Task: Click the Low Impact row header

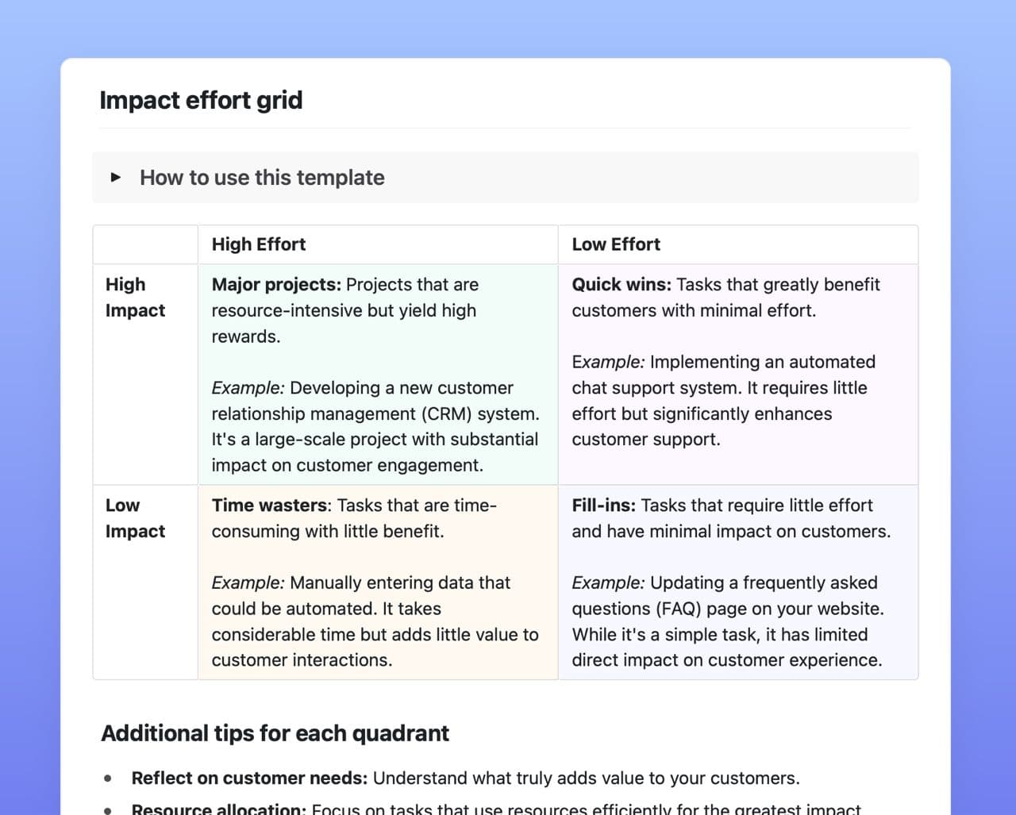Action: [135, 518]
